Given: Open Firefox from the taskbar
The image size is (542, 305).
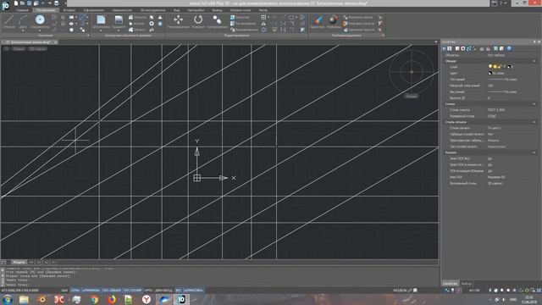Looking at the screenshot, I should tap(112, 299).
